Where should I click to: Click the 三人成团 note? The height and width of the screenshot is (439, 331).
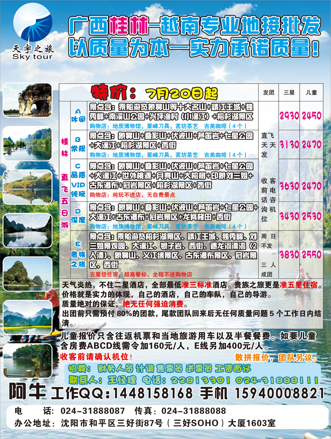pos(268,269)
